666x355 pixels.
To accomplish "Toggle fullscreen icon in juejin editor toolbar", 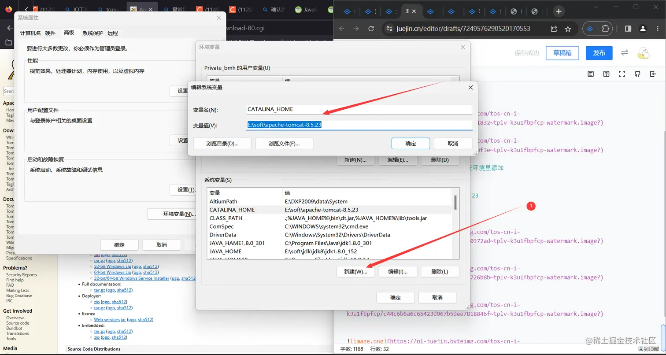I will [622, 74].
